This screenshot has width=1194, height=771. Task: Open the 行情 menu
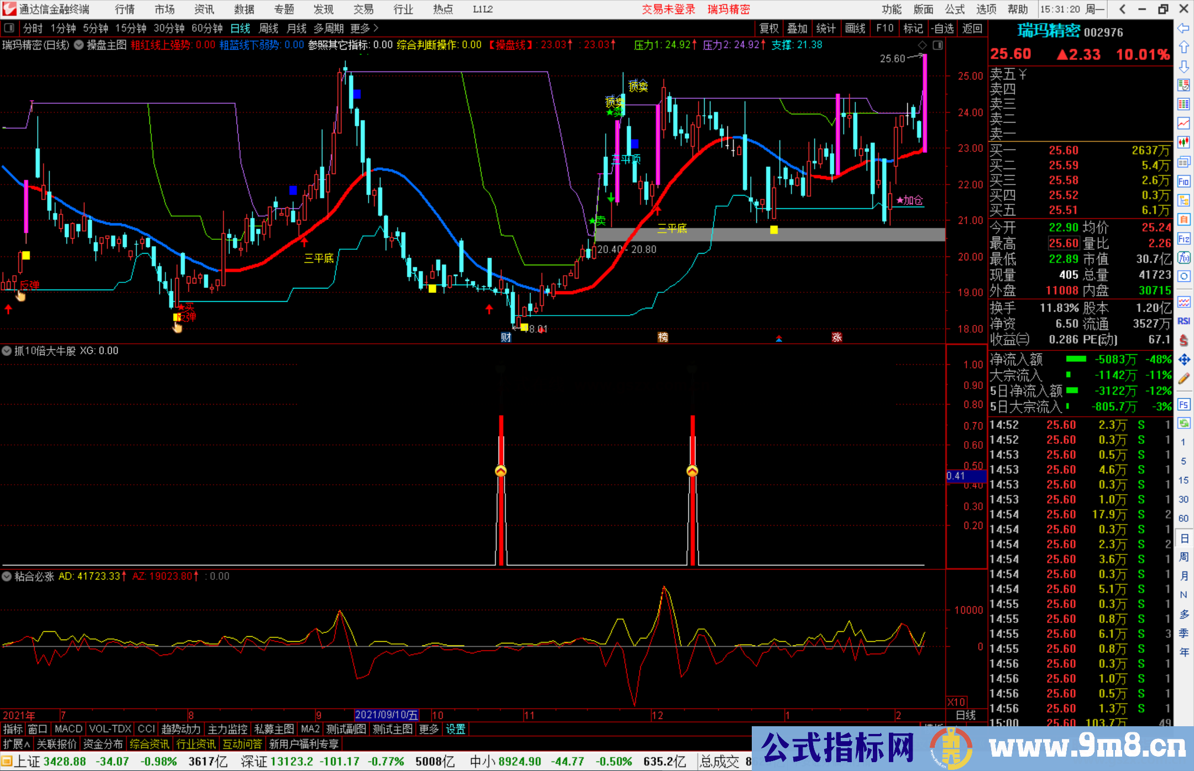tap(124, 9)
